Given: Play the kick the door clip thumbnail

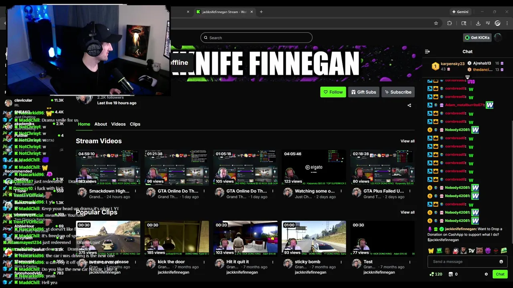Looking at the screenshot, I should (177, 239).
